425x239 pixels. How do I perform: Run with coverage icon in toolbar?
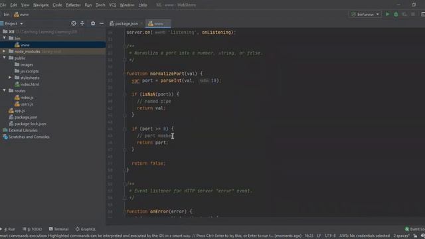tap(404, 14)
